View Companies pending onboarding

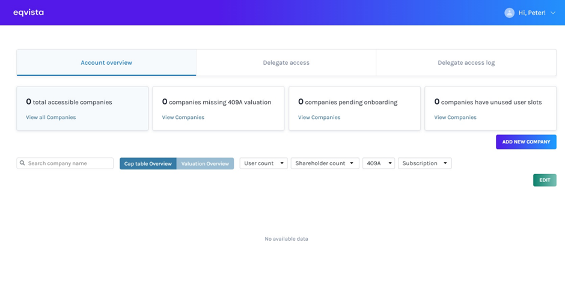pos(319,118)
